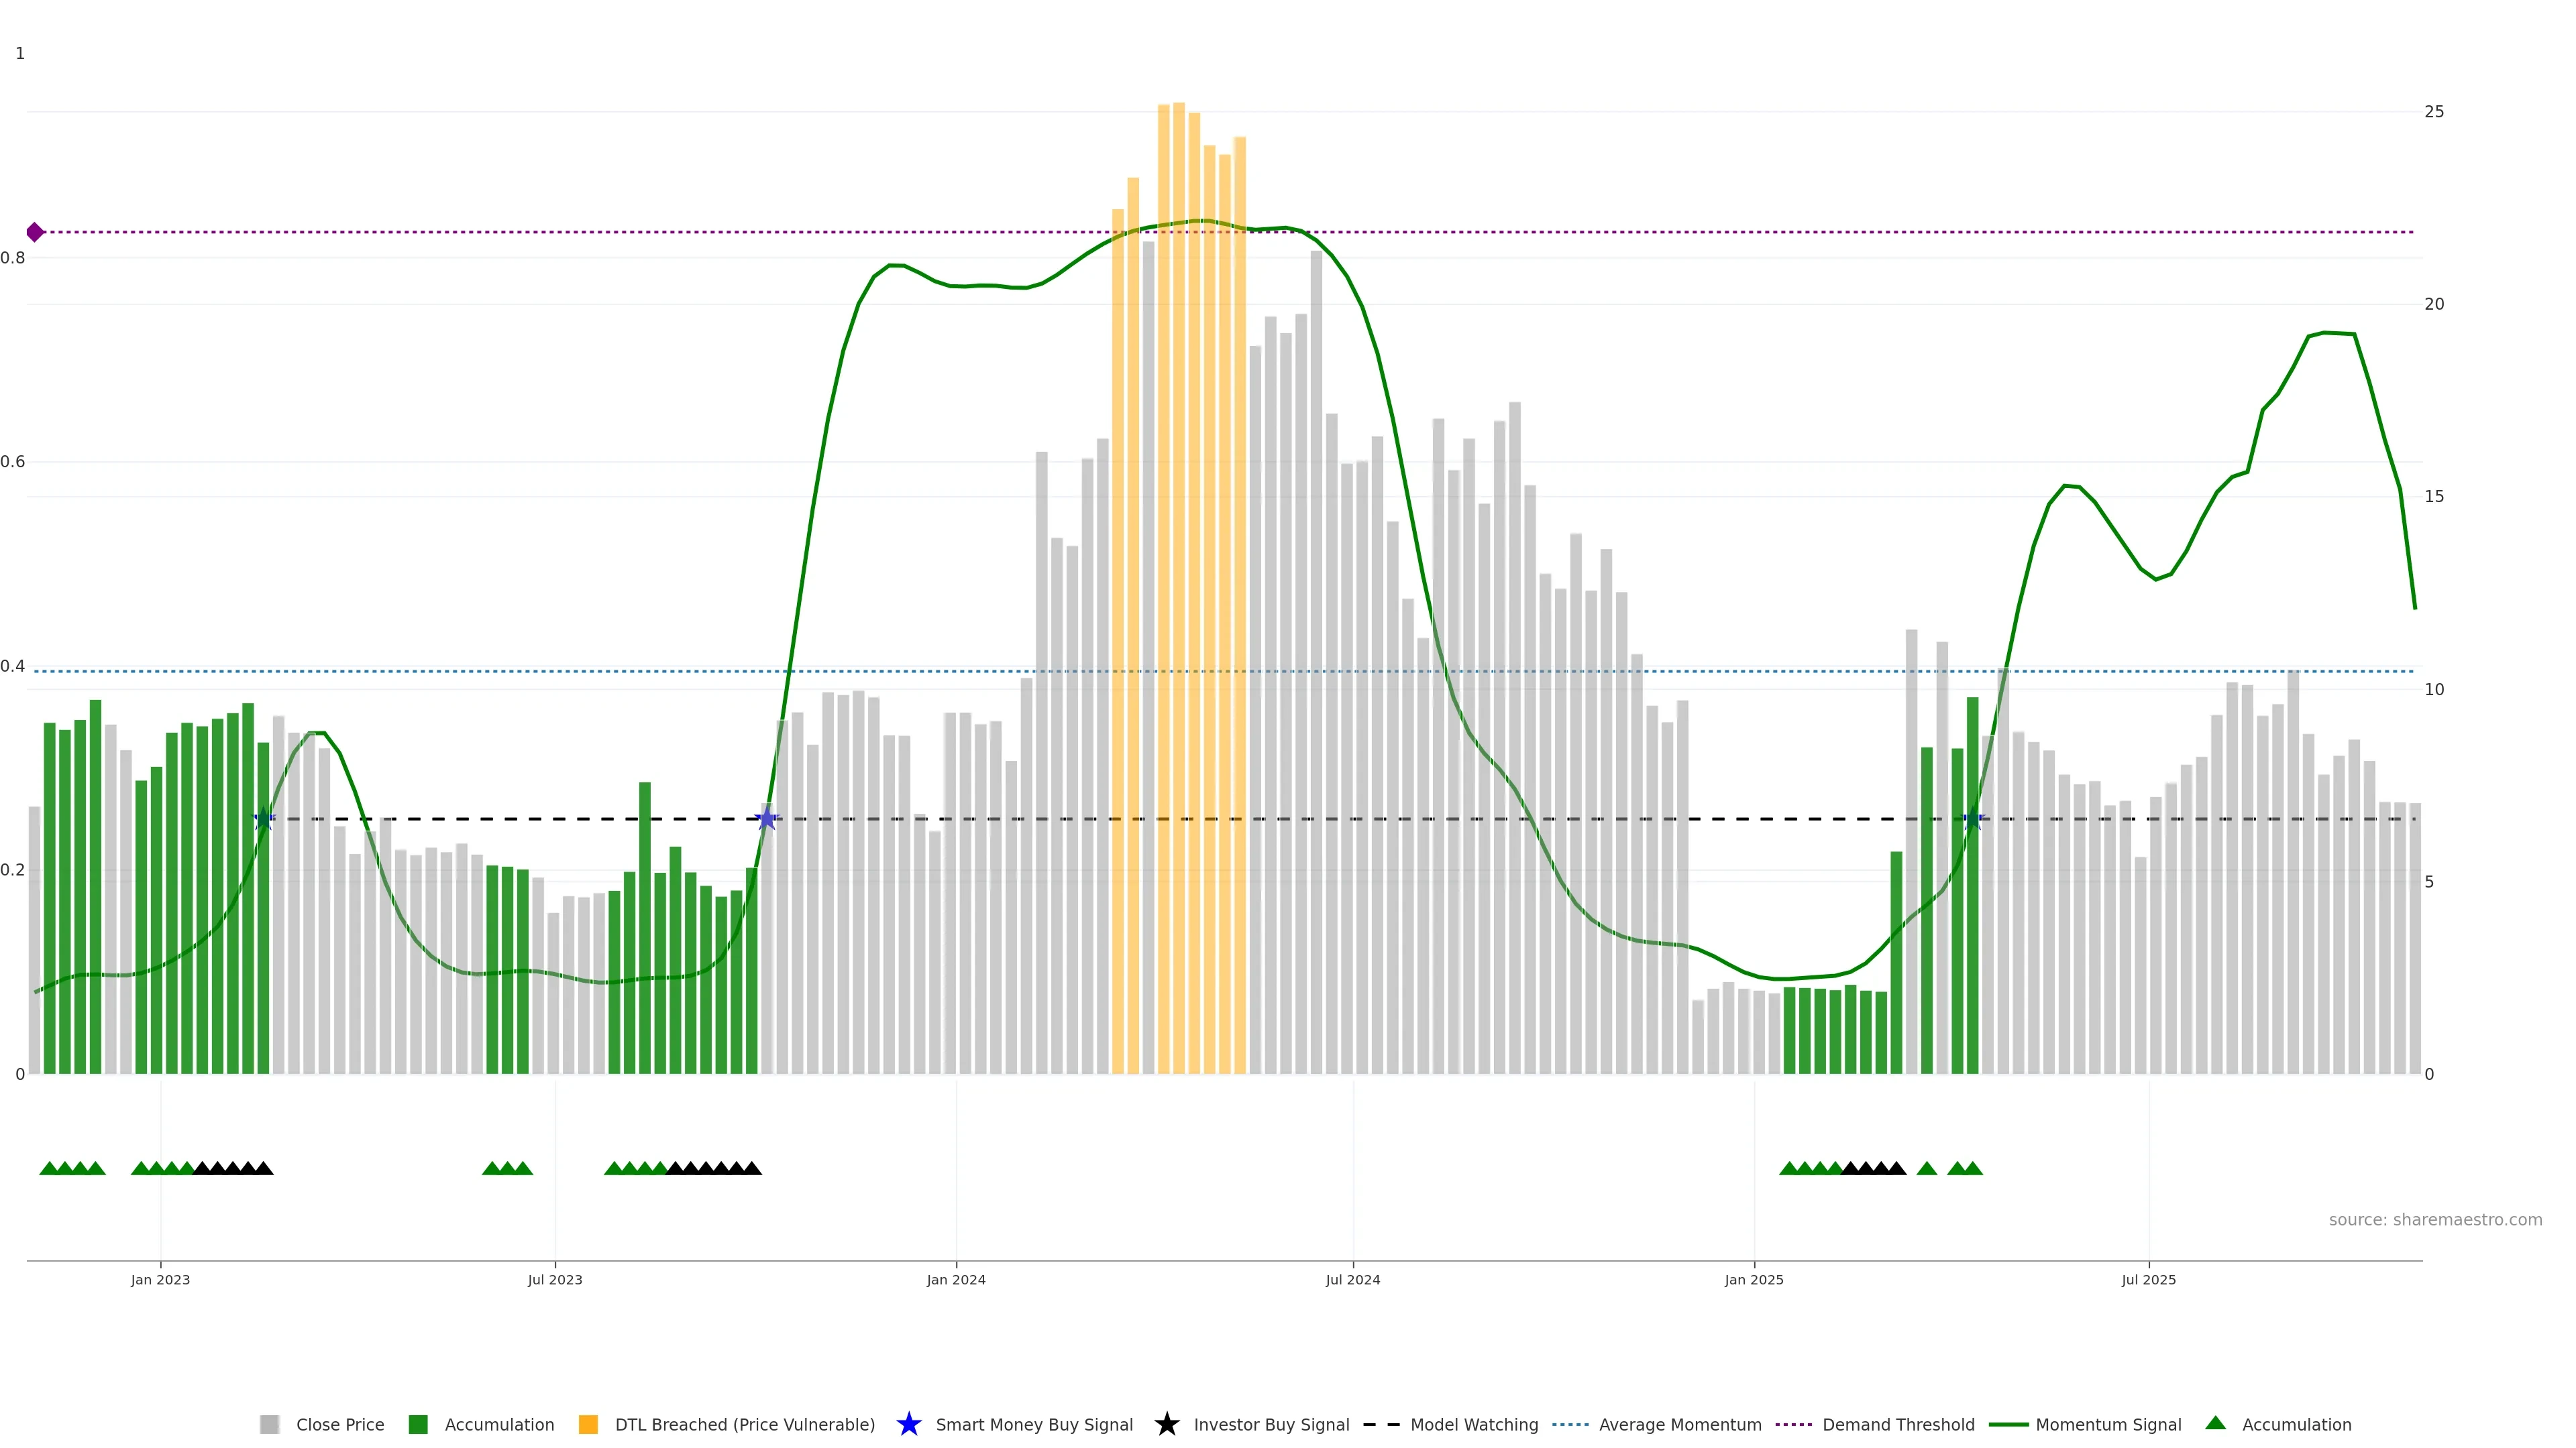Hide the Average Momentum series via legend
The image size is (2576, 1448).
1680,1424
